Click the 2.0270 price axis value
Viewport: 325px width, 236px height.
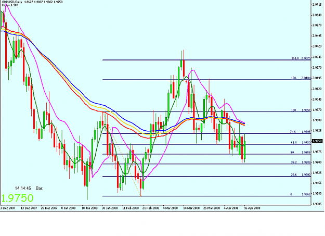pos(317,68)
